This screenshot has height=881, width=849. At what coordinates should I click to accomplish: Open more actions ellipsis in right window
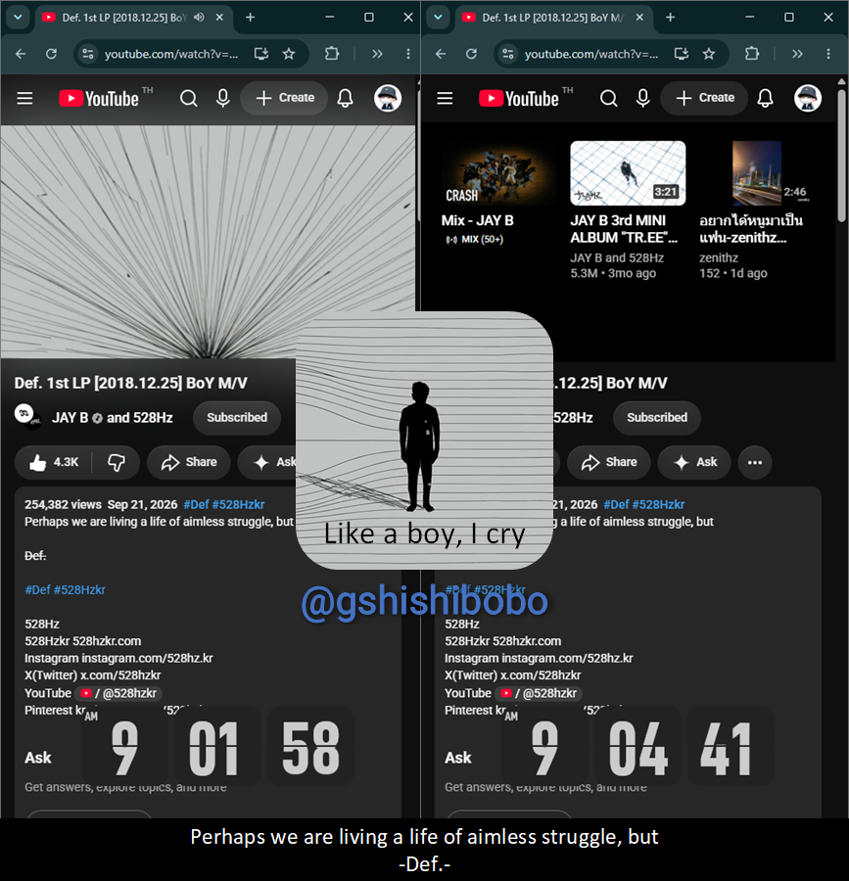pyautogui.click(x=755, y=462)
